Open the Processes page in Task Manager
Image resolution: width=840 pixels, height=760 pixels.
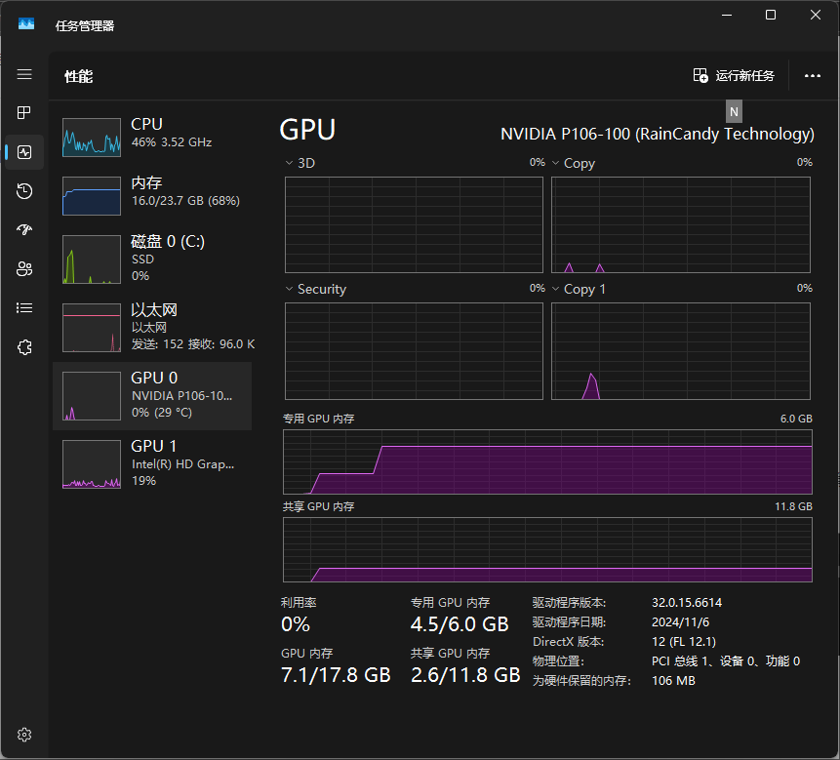pyautogui.click(x=23, y=112)
